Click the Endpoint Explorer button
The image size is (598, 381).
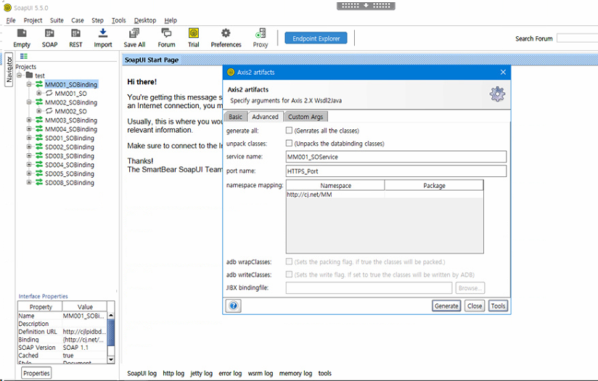(316, 38)
